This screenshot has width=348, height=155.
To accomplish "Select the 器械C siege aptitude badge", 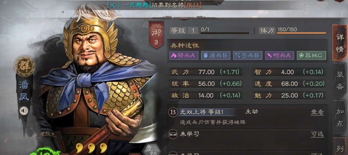I will pos(311,55).
